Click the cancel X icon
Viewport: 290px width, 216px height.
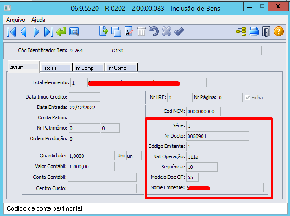[x=167, y=31]
